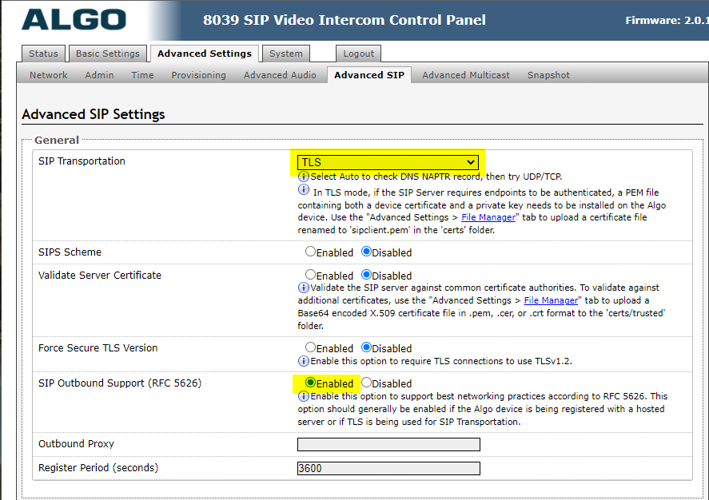Enable Validate Server Certificate
709x500 pixels.
(x=310, y=275)
